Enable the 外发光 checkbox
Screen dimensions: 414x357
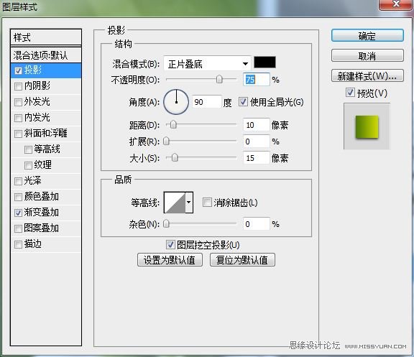pos(18,103)
